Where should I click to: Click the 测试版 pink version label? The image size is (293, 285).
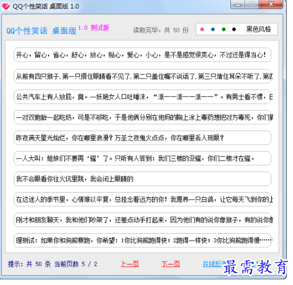pyautogui.click(x=100, y=28)
